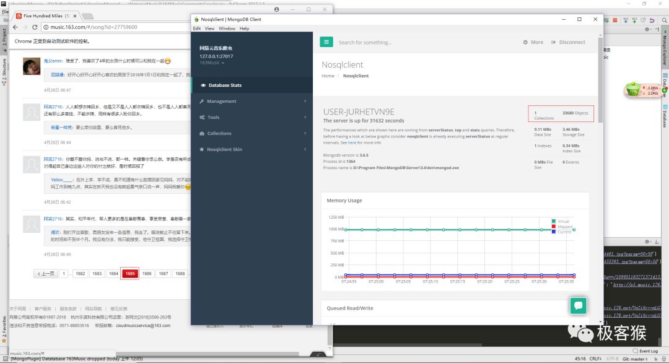Click the Nosqlclient window vertical scrollbar
This screenshot has width=669, height=363.
click(x=600, y=79)
